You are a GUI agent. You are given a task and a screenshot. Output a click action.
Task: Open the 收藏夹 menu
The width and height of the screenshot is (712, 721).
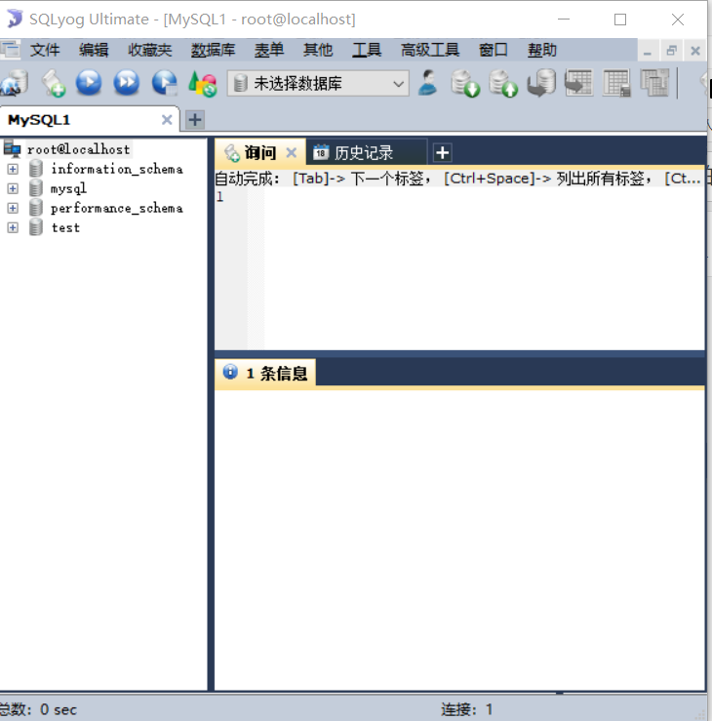[150, 50]
